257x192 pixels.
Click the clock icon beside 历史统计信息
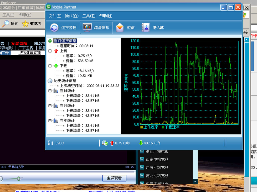(50, 81)
